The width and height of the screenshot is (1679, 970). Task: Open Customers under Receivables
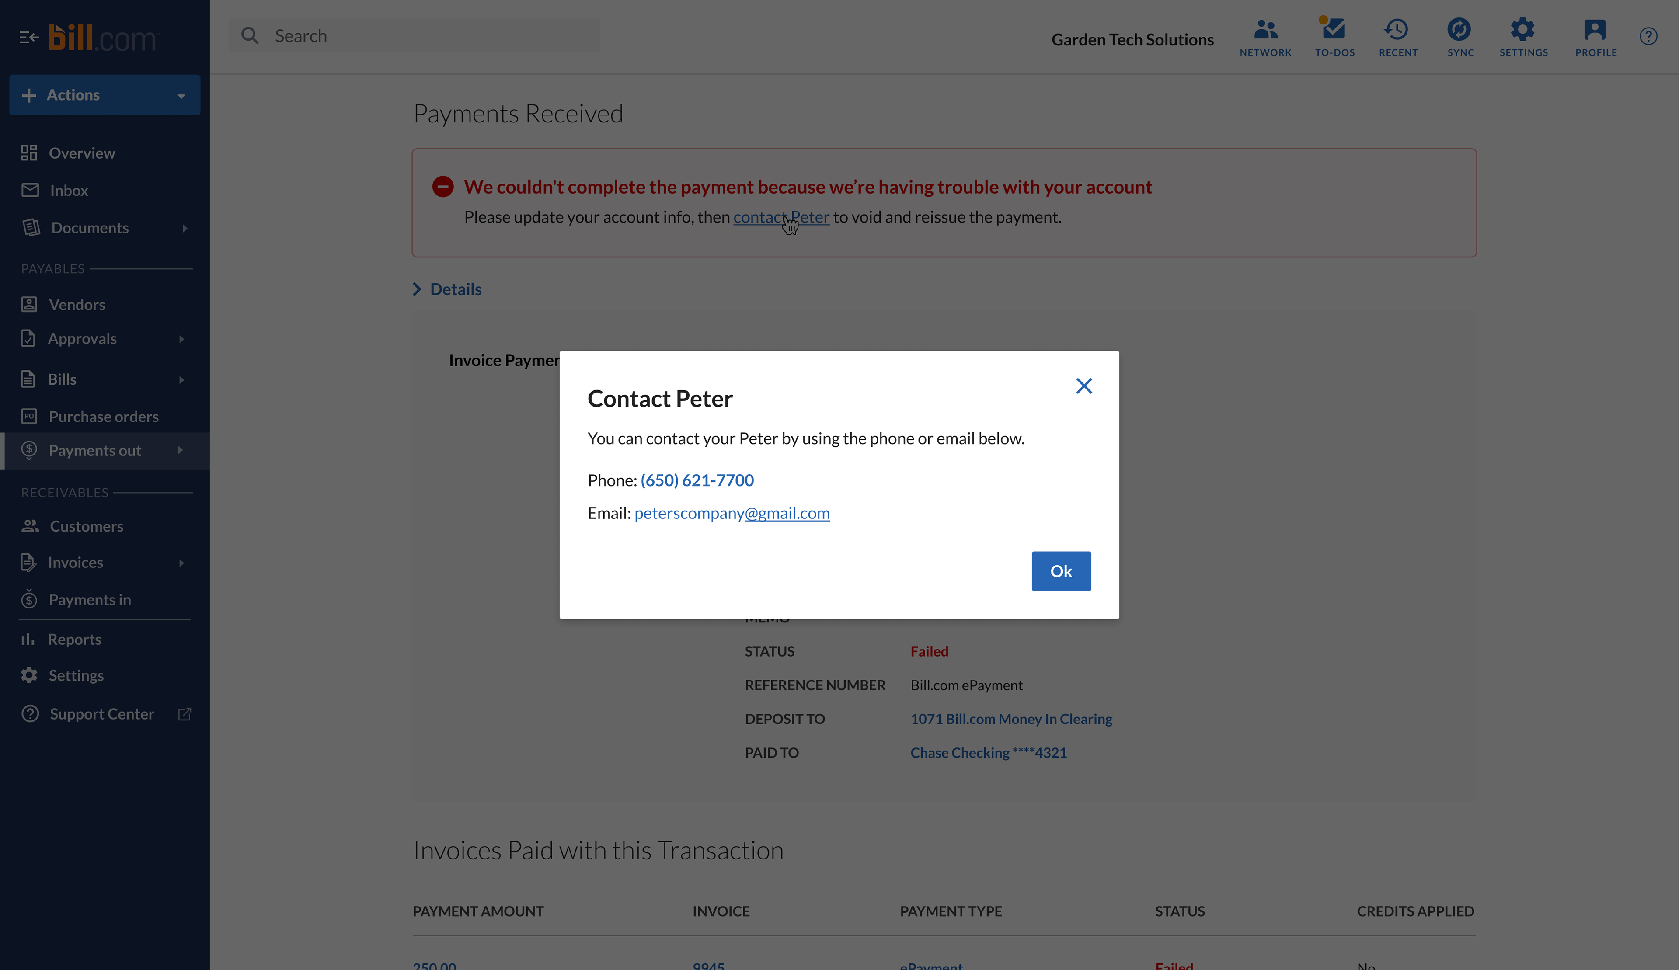click(86, 525)
